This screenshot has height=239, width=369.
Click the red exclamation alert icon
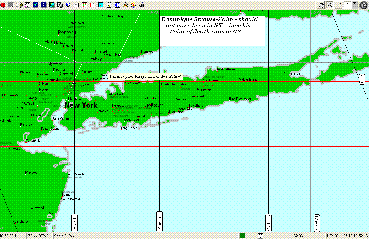(3, 5)
